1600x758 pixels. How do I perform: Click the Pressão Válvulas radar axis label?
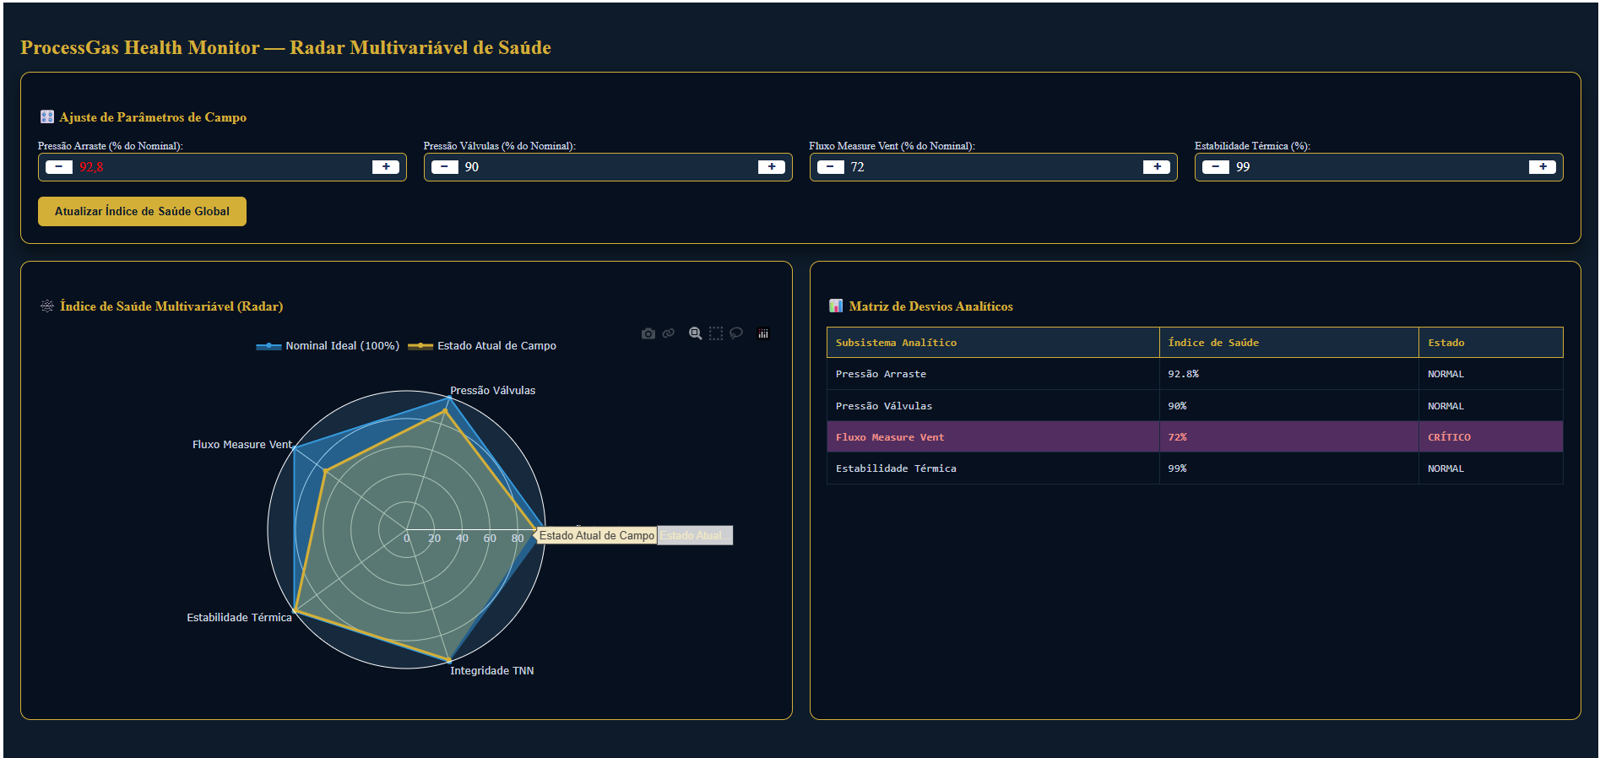point(492,391)
